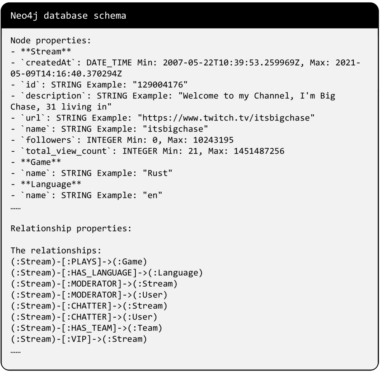380x374 pixels.
Task: Select the PLAYS relationship to Game line
Action: point(79,262)
